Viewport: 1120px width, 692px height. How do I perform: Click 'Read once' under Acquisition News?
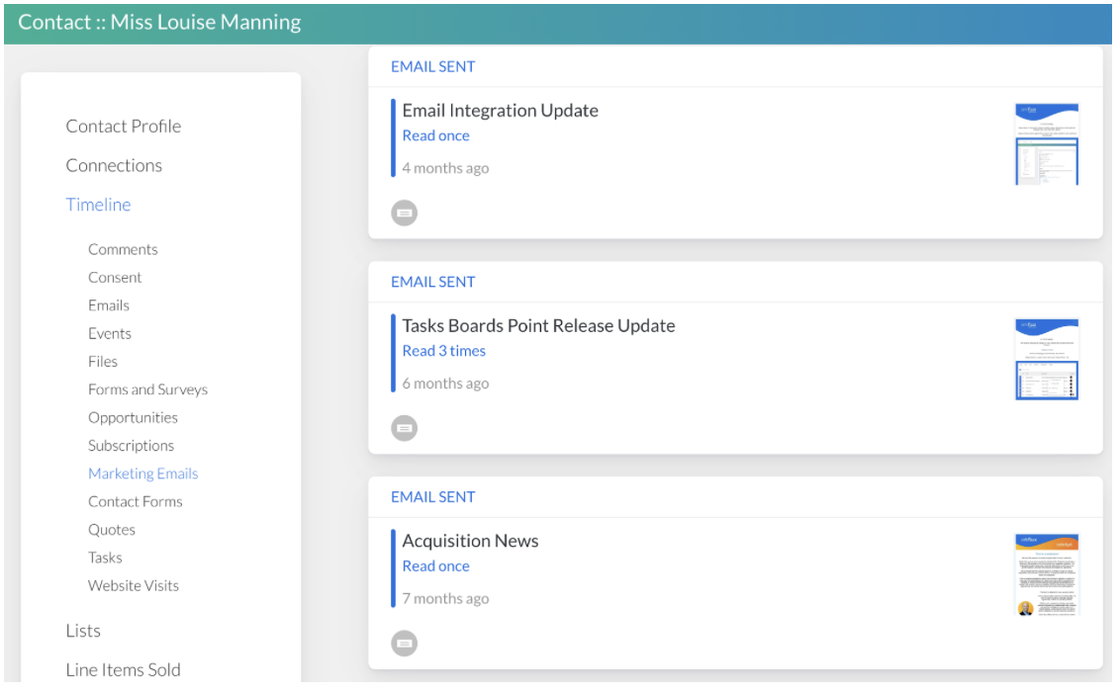click(x=435, y=566)
